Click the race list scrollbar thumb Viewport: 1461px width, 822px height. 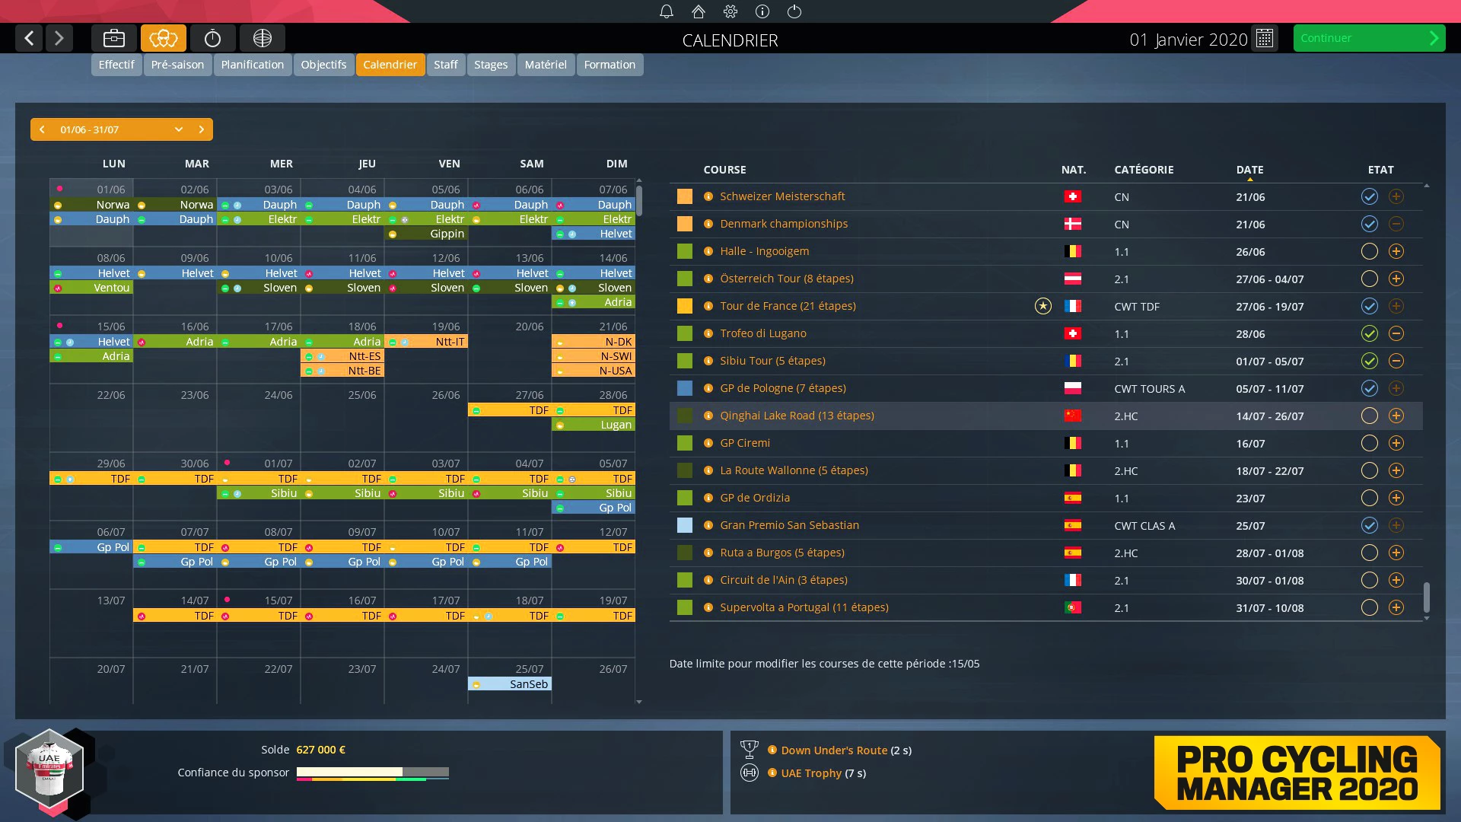[x=1426, y=597]
